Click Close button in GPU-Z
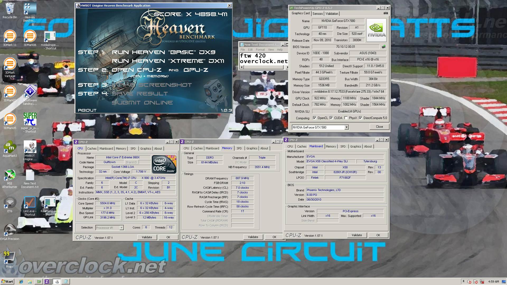Viewport: 507px width, 285px height. point(379,127)
